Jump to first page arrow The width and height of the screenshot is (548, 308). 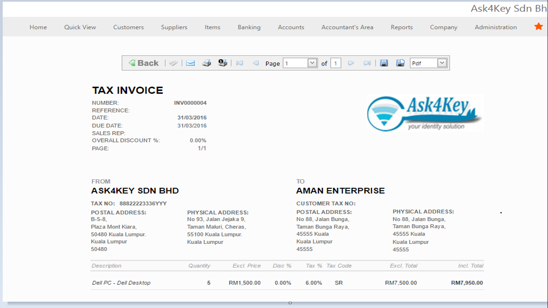[x=239, y=63]
